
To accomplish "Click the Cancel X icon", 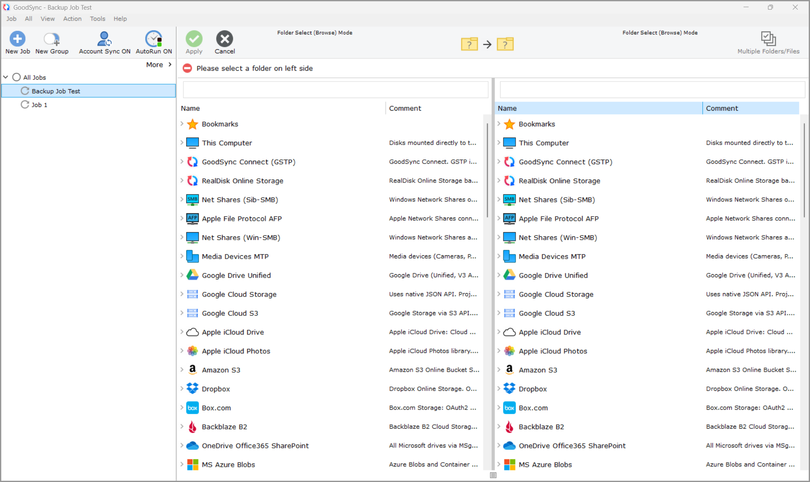I will tap(225, 39).
